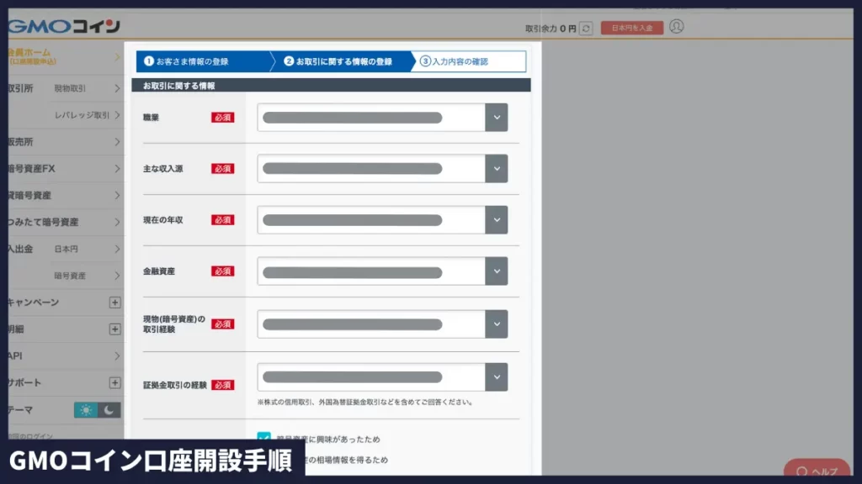
Task: Open the 現在の年収 dropdown
Action: (382, 220)
